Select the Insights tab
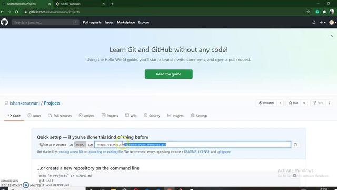The width and height of the screenshot is (337, 190). click(x=175, y=116)
